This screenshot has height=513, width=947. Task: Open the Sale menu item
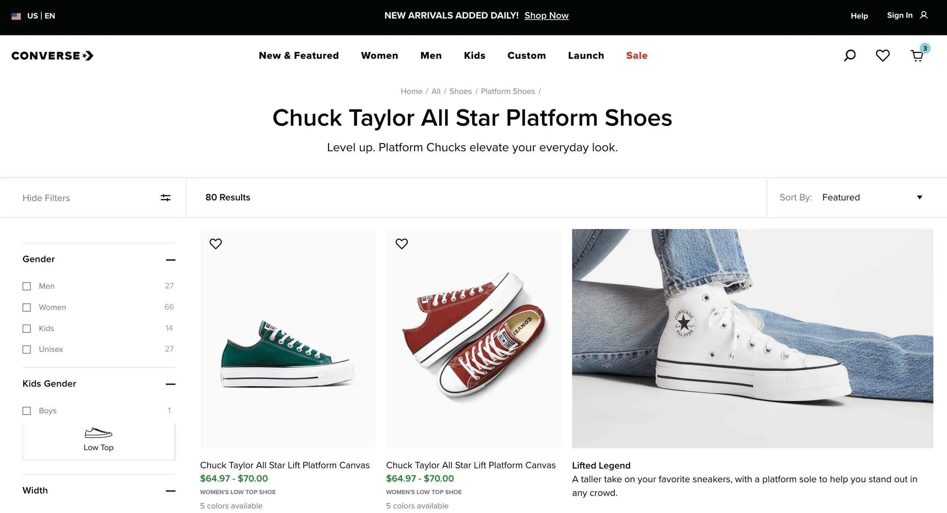[636, 56]
